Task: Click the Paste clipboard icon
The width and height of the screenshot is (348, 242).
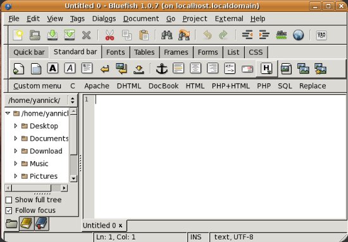Action: coord(144,35)
